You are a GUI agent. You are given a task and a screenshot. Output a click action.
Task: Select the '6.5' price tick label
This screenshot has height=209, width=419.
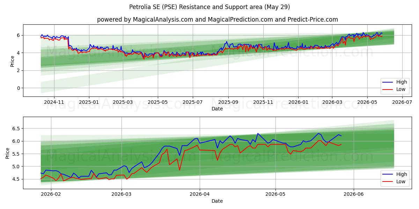tap(17, 129)
